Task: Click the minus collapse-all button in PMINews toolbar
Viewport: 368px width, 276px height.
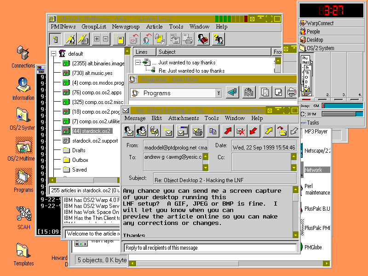Action: [x=106, y=39]
